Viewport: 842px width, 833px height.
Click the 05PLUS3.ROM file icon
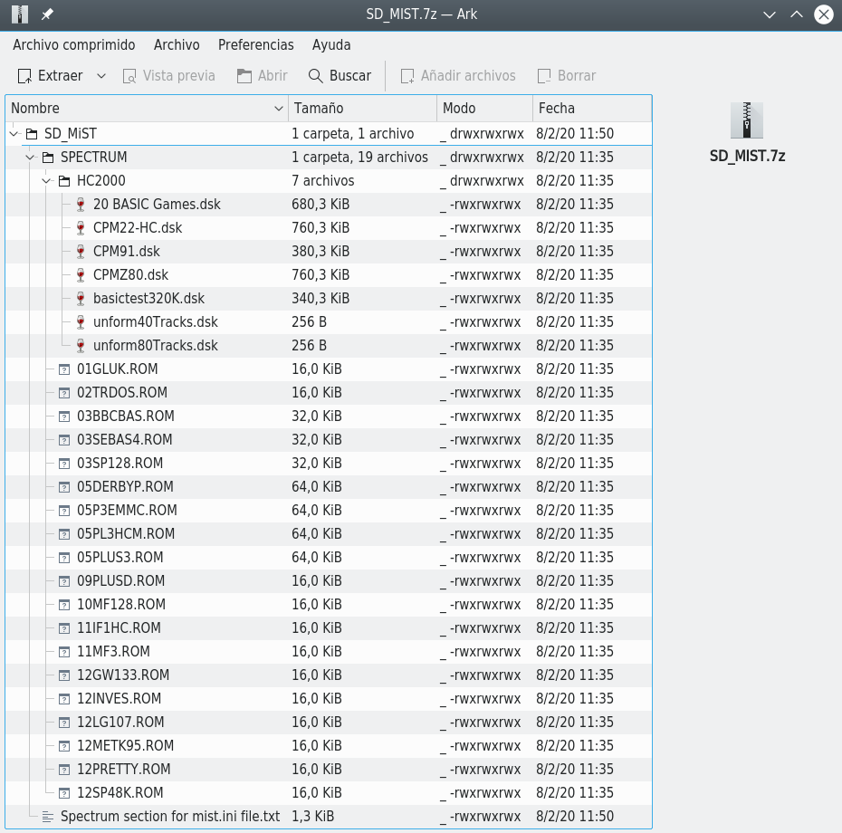click(64, 559)
